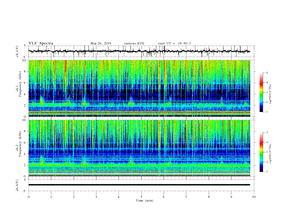
Task: Click the date 'Mar.26, 2018'
Action: 101,43
